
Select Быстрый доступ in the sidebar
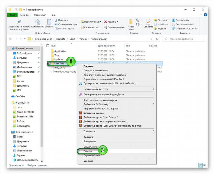tap(24, 49)
